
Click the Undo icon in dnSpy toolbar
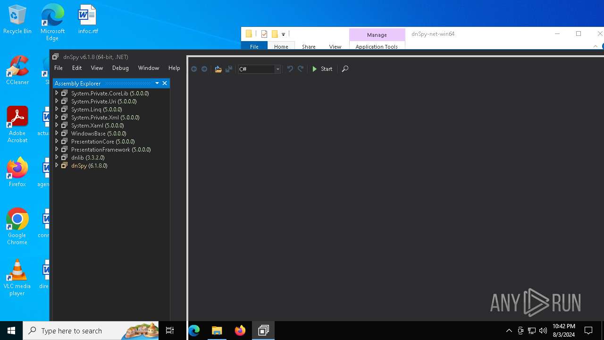click(290, 69)
